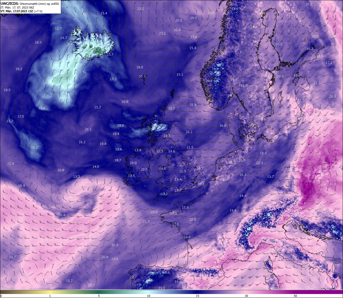Click the 41.8 value label
Screen dimensions: 343x298
click(333, 184)
